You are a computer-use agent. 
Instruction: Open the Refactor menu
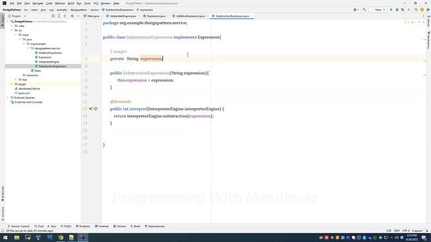point(60,3)
